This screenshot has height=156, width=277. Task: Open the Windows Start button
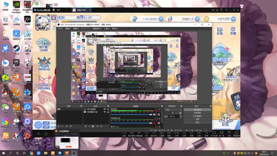(3, 153)
